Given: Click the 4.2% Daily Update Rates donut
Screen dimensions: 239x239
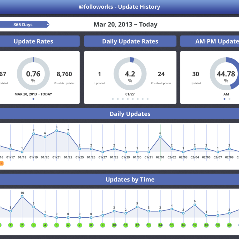Looking at the screenshot, I should pyautogui.click(x=130, y=74).
